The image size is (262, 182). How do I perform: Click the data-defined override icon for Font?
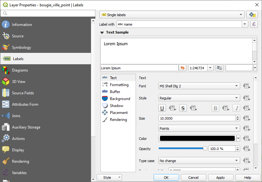[x=247, y=86]
